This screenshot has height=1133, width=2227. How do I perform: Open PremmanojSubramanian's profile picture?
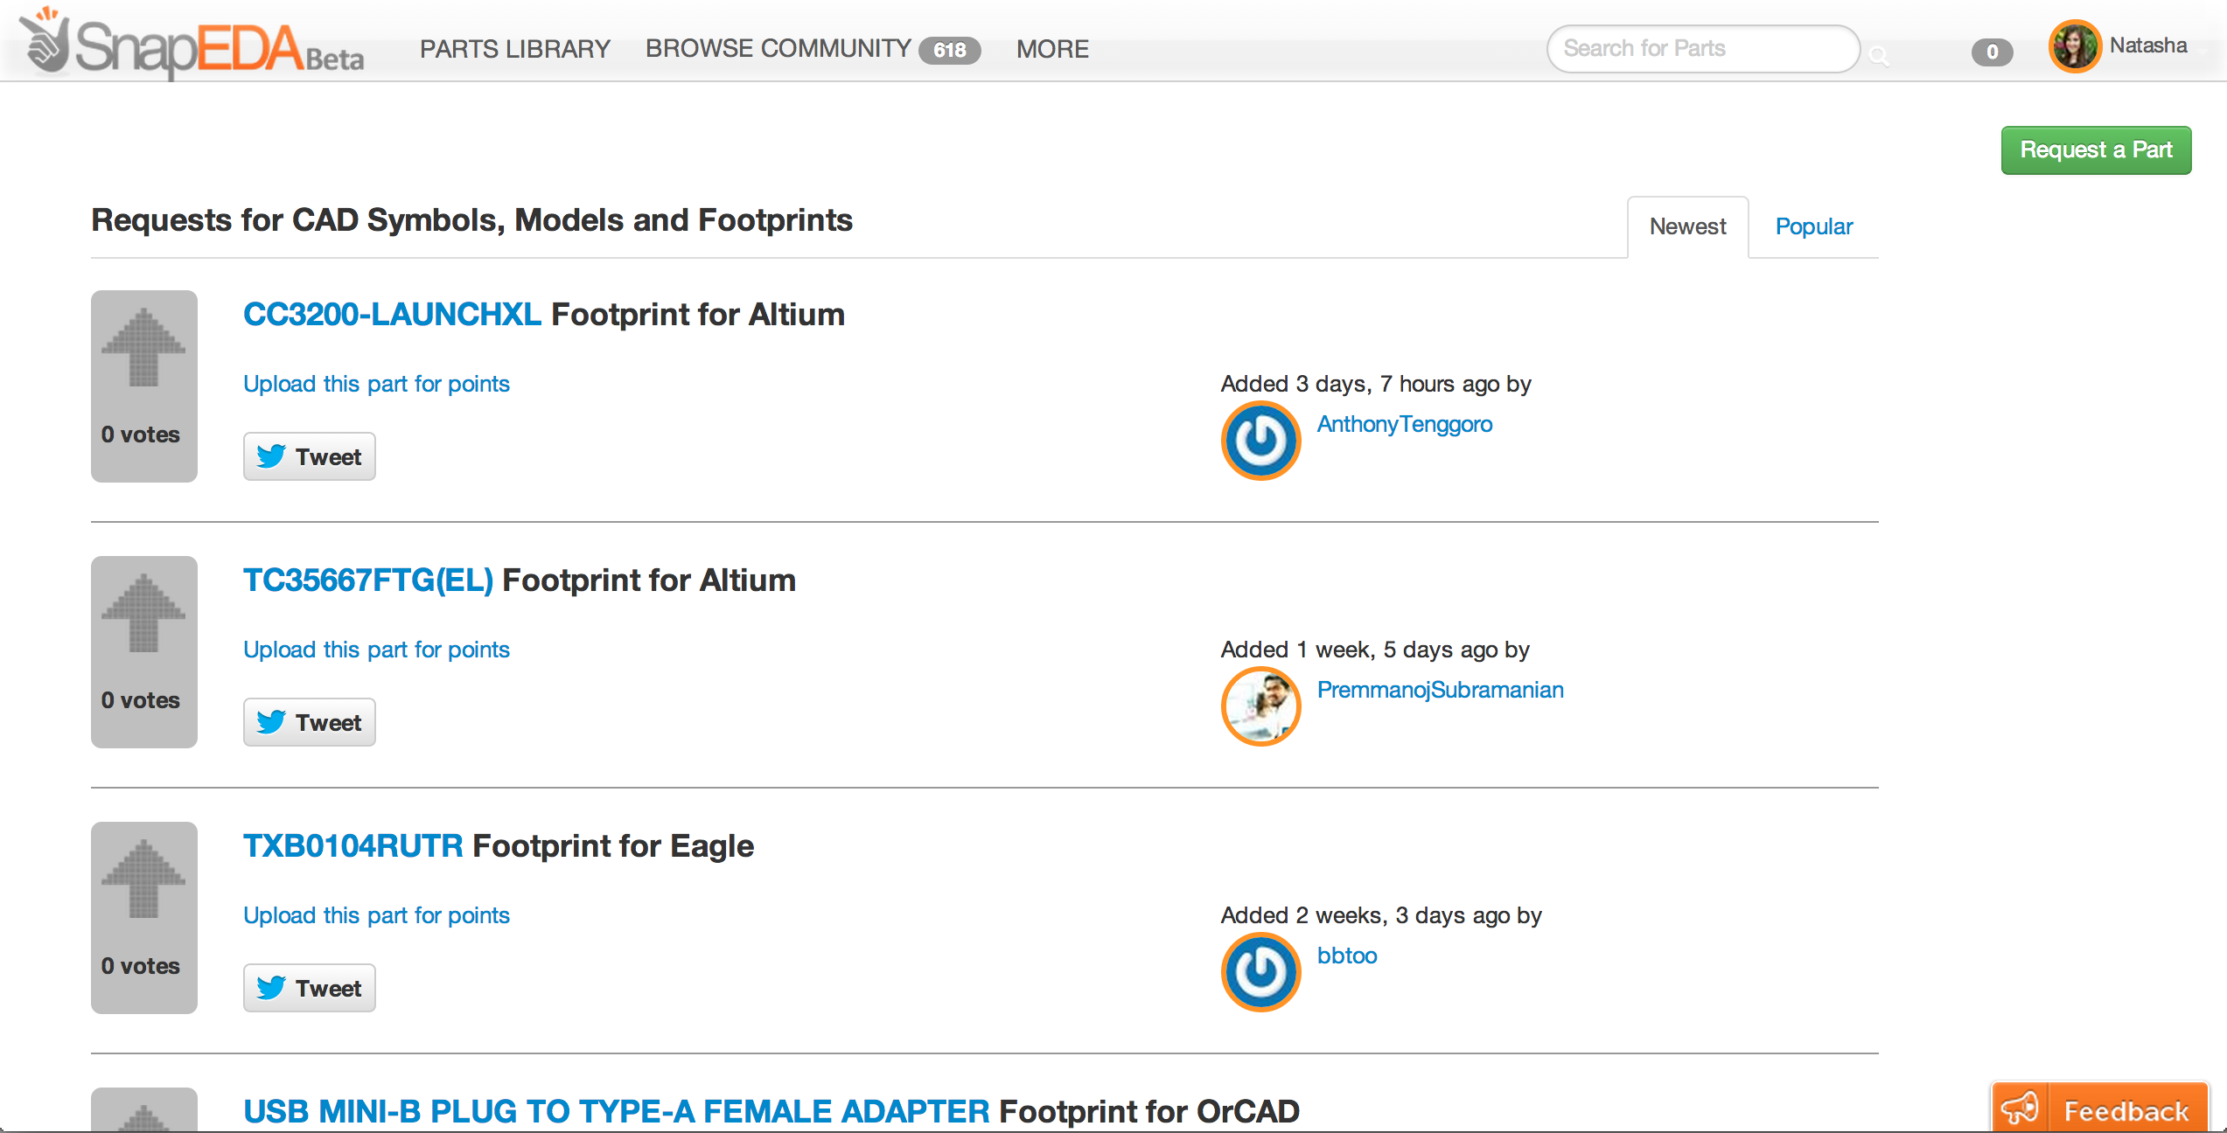(1260, 706)
